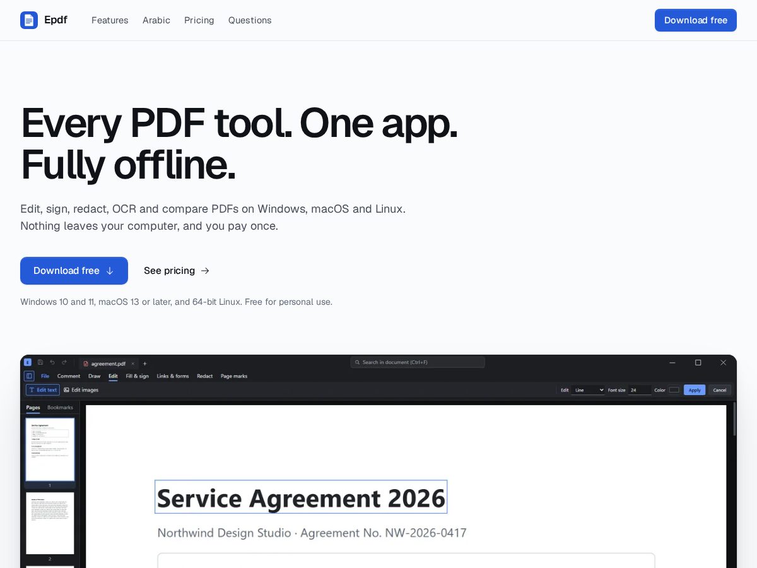Open the File menu
The width and height of the screenshot is (757, 568).
[45, 376]
